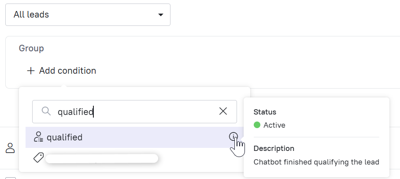Click the person icon left of the popup

click(10, 148)
